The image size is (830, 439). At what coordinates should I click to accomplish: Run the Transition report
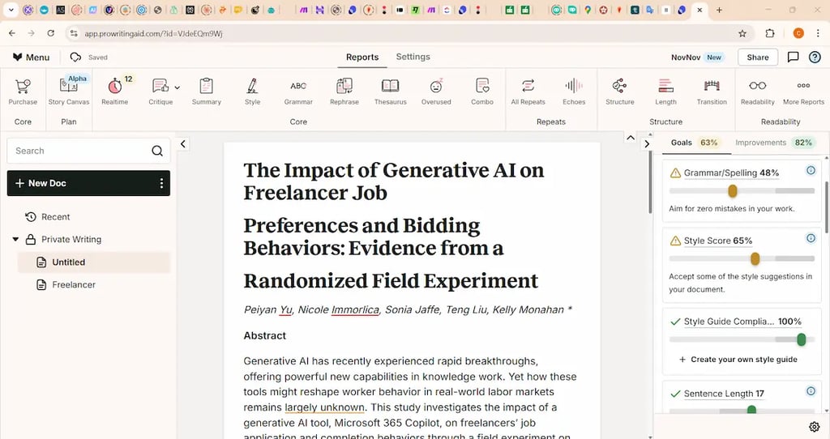point(712,92)
